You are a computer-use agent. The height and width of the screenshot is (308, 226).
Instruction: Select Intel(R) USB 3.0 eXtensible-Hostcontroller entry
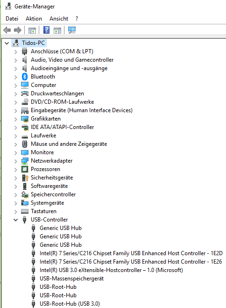111,270
